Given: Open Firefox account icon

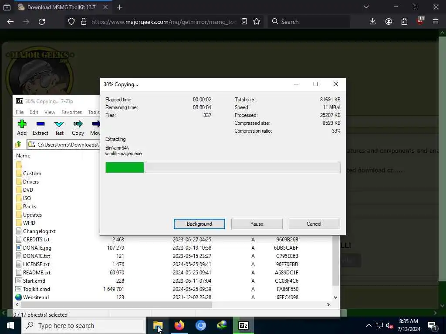Looking at the screenshot, I should 389,22.
